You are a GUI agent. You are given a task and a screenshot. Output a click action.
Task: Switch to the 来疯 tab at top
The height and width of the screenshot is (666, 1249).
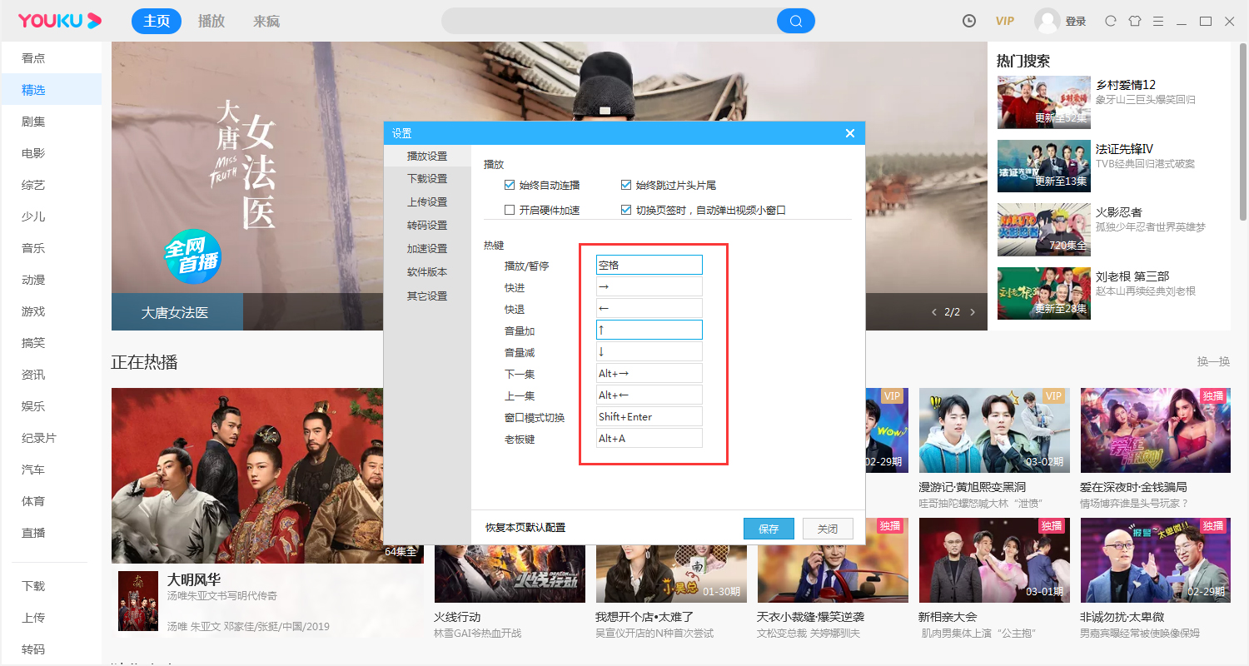[265, 21]
